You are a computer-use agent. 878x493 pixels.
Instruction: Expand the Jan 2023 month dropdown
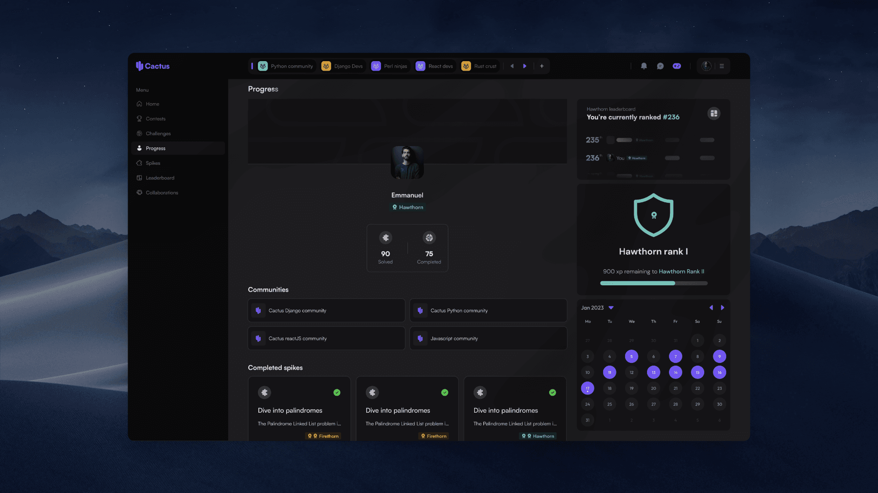611,308
